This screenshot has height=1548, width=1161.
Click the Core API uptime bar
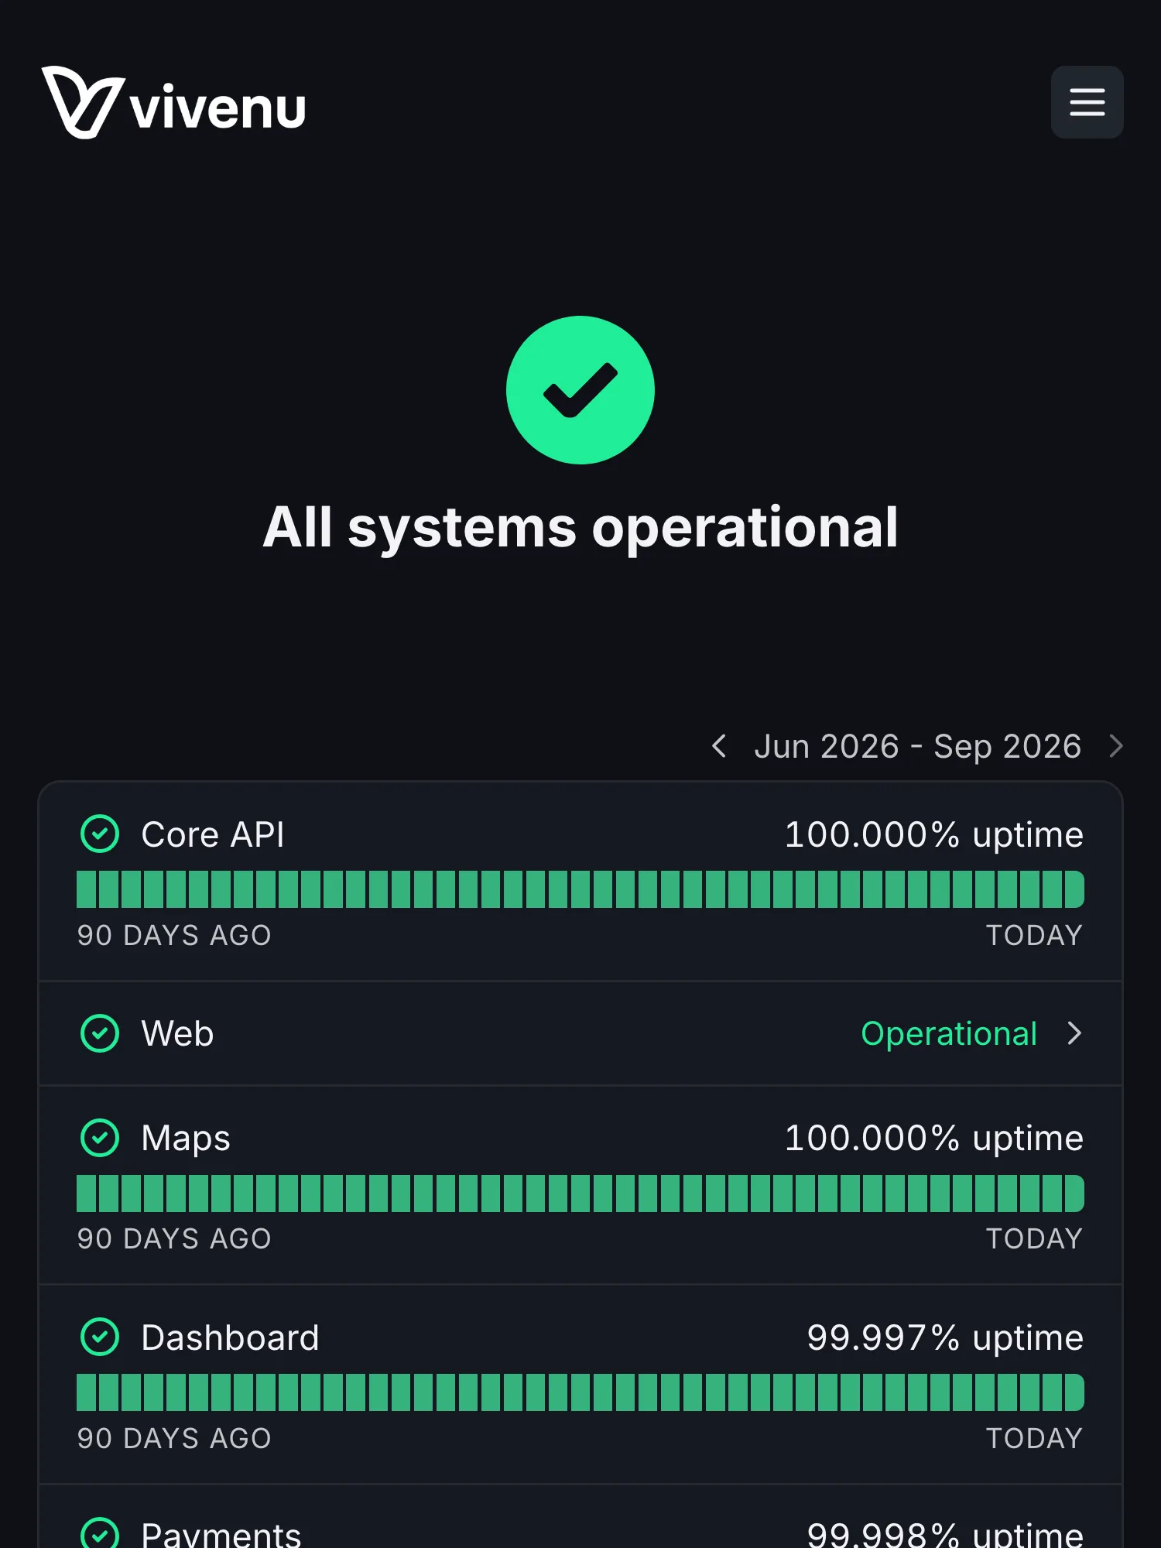click(580, 889)
